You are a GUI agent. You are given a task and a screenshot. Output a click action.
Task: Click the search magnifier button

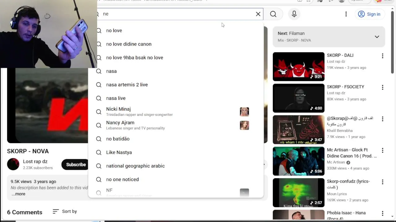click(x=273, y=14)
